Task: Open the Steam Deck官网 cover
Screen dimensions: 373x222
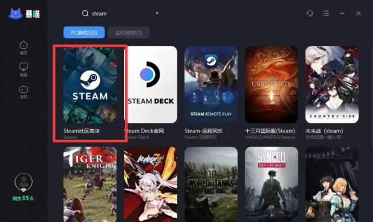Action: (x=150, y=85)
